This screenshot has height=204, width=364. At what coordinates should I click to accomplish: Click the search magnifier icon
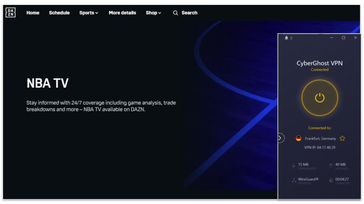click(x=176, y=13)
